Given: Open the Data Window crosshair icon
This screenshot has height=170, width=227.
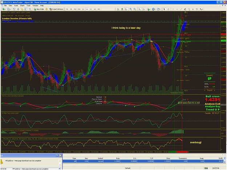Looking at the screenshot, I should 18,9.
